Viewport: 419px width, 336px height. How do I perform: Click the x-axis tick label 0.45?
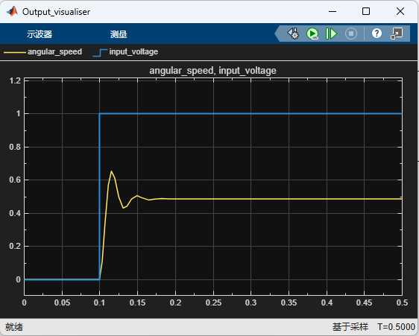pyautogui.click(x=364, y=302)
